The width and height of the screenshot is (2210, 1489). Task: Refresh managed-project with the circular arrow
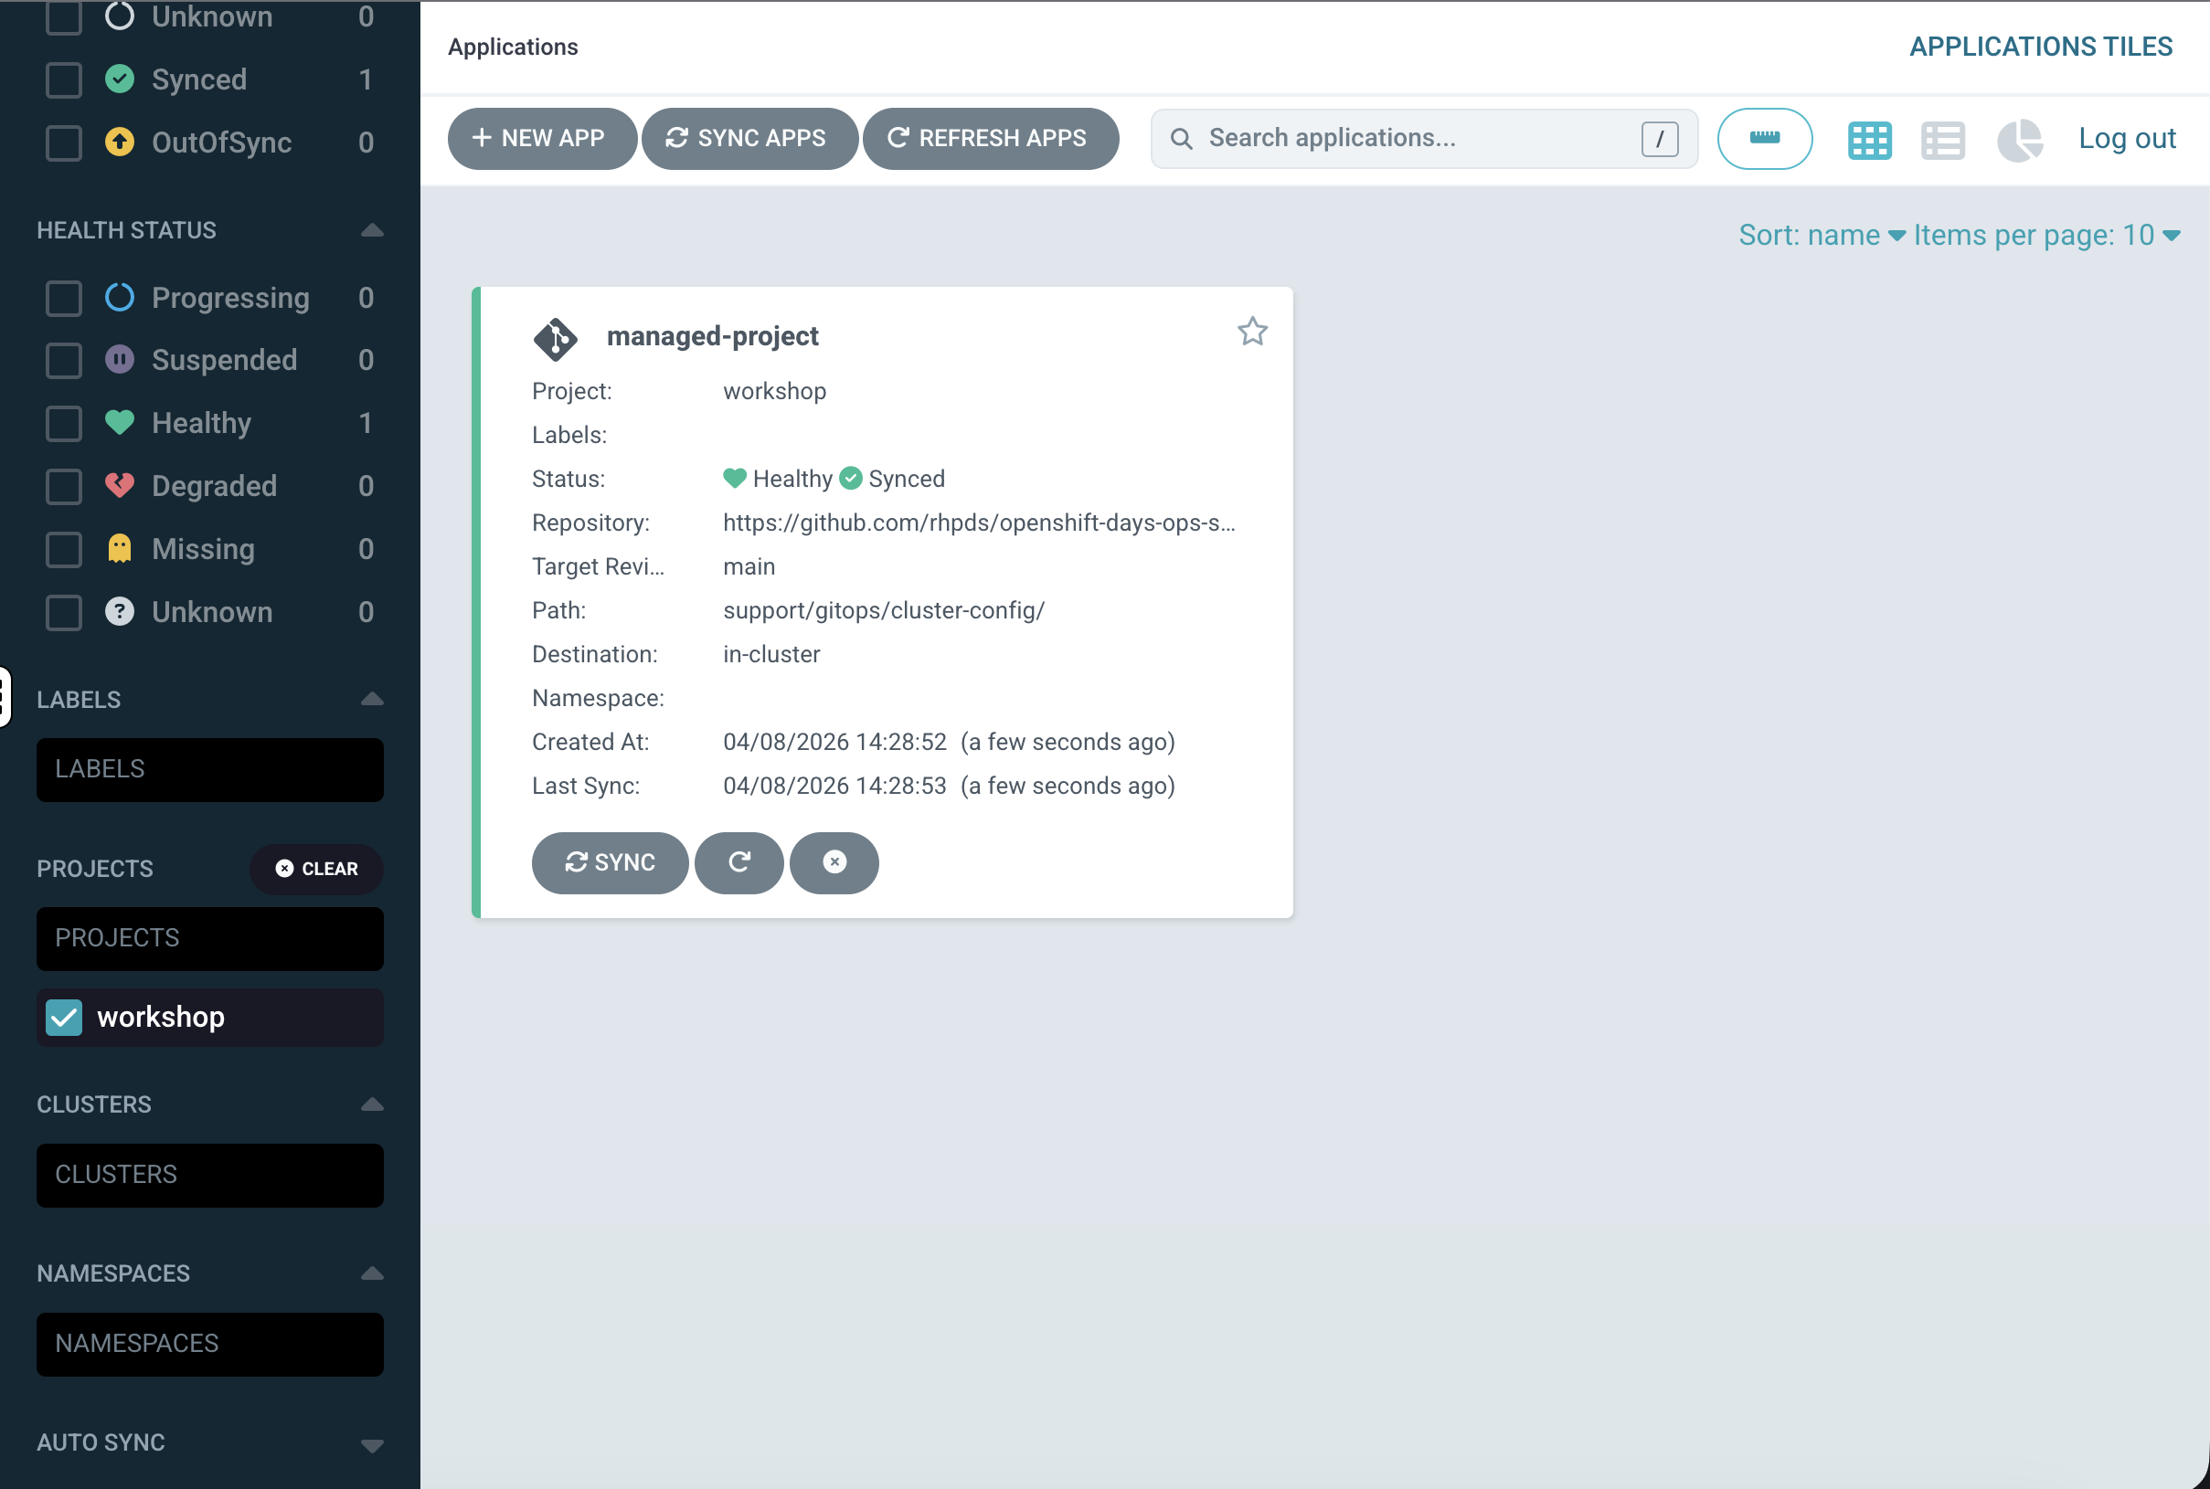738,862
